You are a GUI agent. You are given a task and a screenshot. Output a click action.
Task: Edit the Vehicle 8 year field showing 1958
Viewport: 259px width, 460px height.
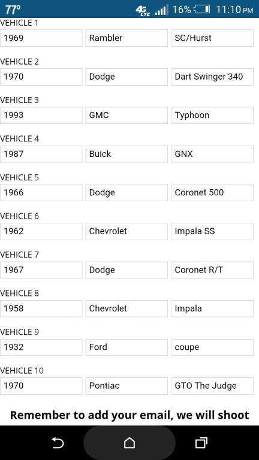(x=41, y=308)
